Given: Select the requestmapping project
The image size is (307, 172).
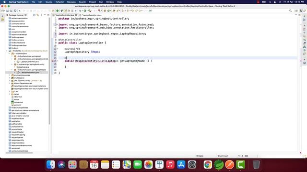Looking at the screenshot, I should pos(18,135).
